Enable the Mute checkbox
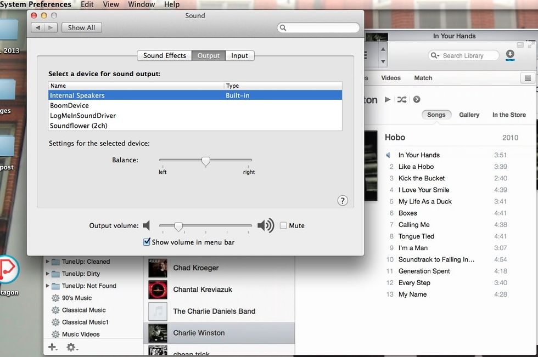 pos(283,225)
